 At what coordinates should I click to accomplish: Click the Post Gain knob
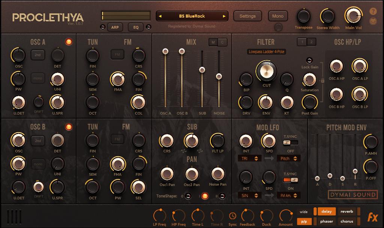[x=309, y=102]
